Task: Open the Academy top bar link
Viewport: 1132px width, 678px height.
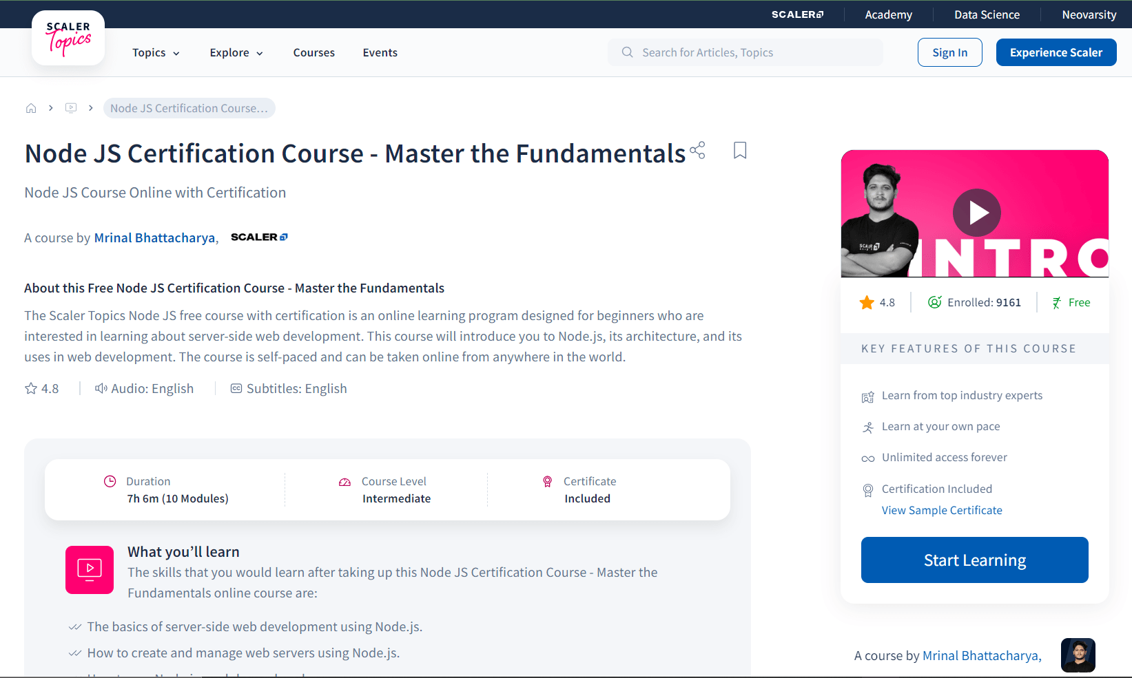Action: 888,14
